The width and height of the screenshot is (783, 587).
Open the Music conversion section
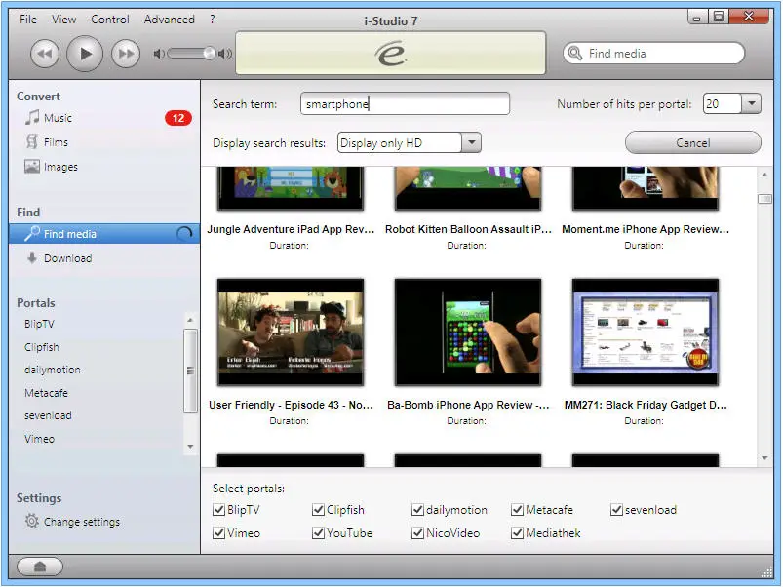[x=58, y=118]
